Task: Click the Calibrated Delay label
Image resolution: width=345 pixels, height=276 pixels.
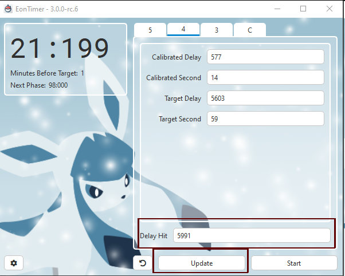Action: click(177, 57)
